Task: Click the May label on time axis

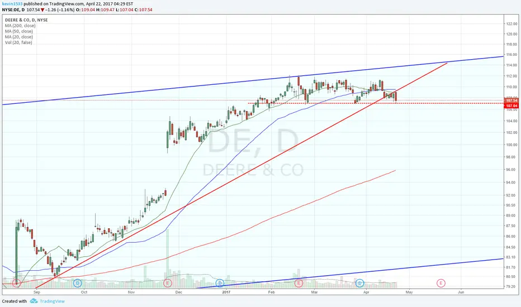Action: click(409, 292)
